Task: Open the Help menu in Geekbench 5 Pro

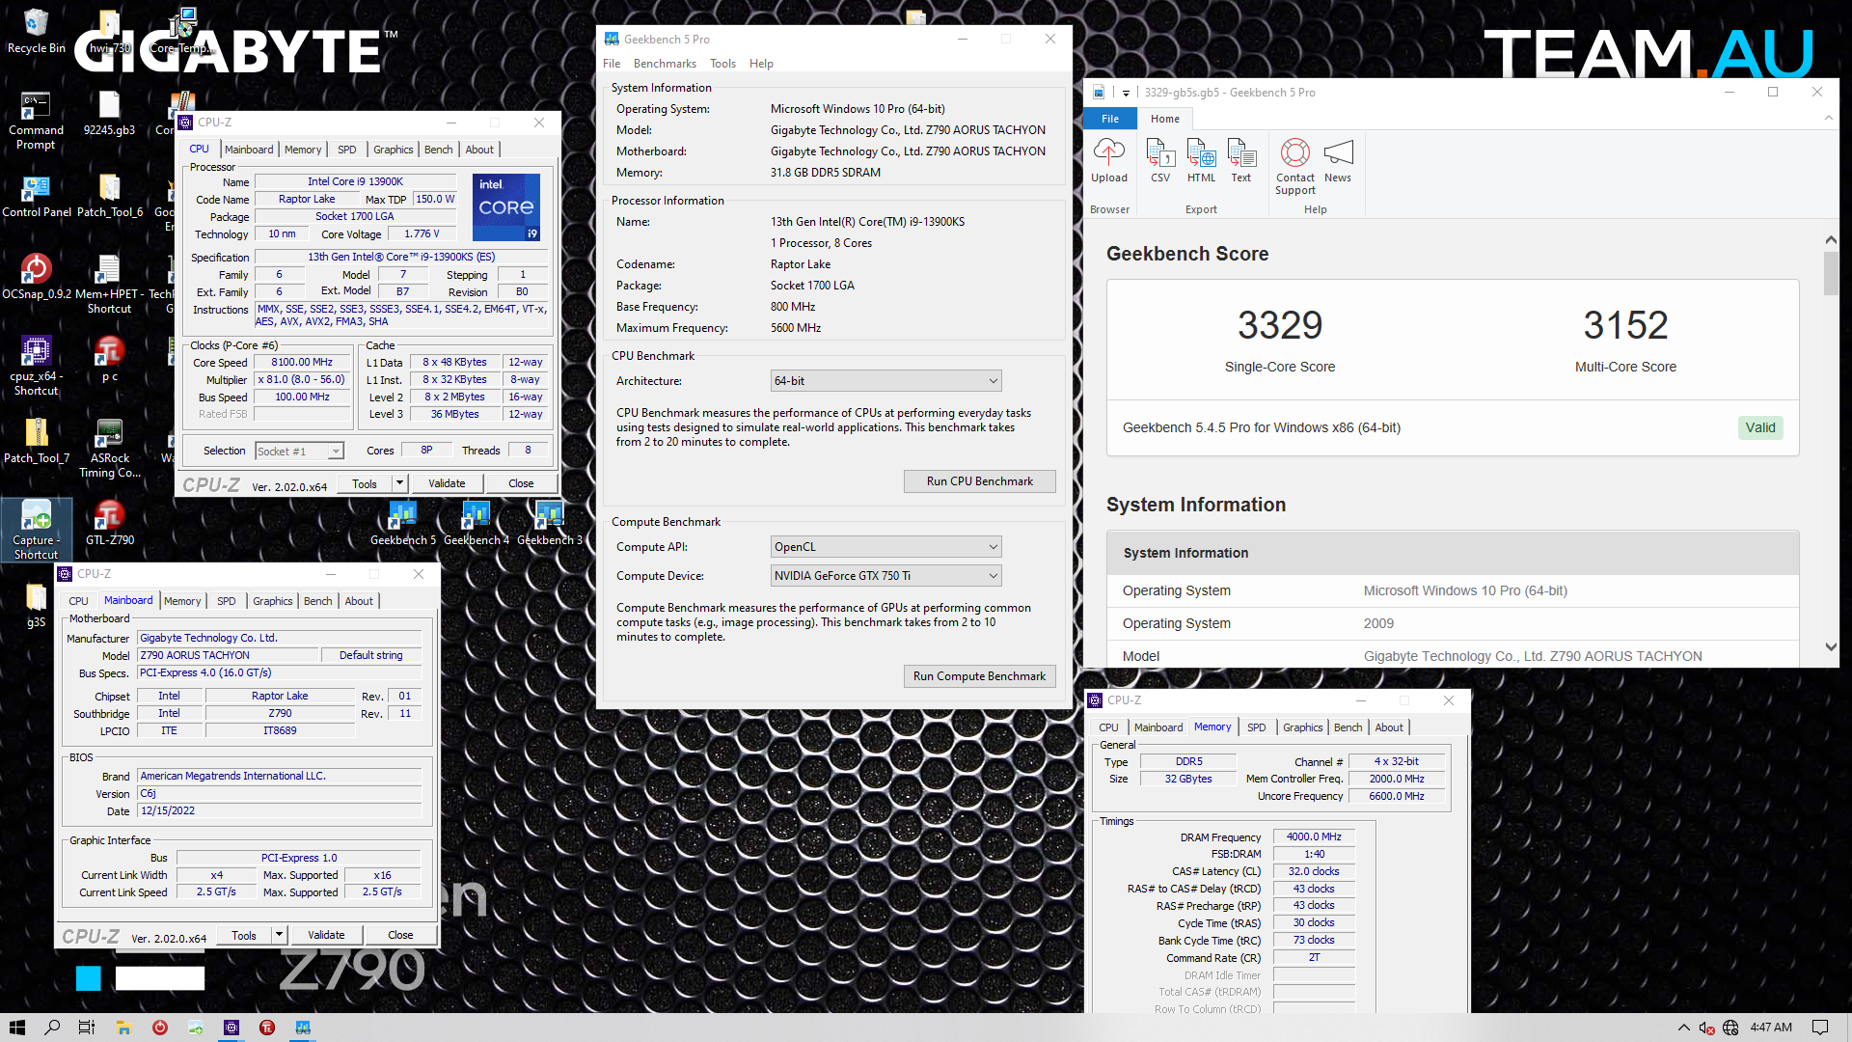Action: [761, 64]
